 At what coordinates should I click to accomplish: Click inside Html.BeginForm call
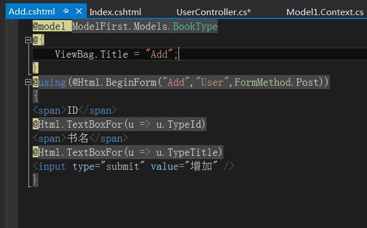(118, 82)
